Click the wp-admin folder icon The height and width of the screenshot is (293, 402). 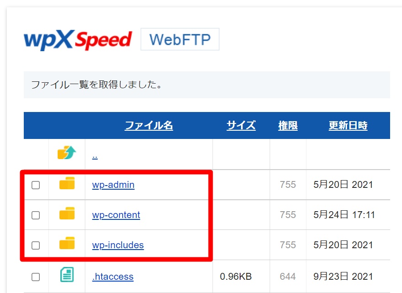point(67,183)
